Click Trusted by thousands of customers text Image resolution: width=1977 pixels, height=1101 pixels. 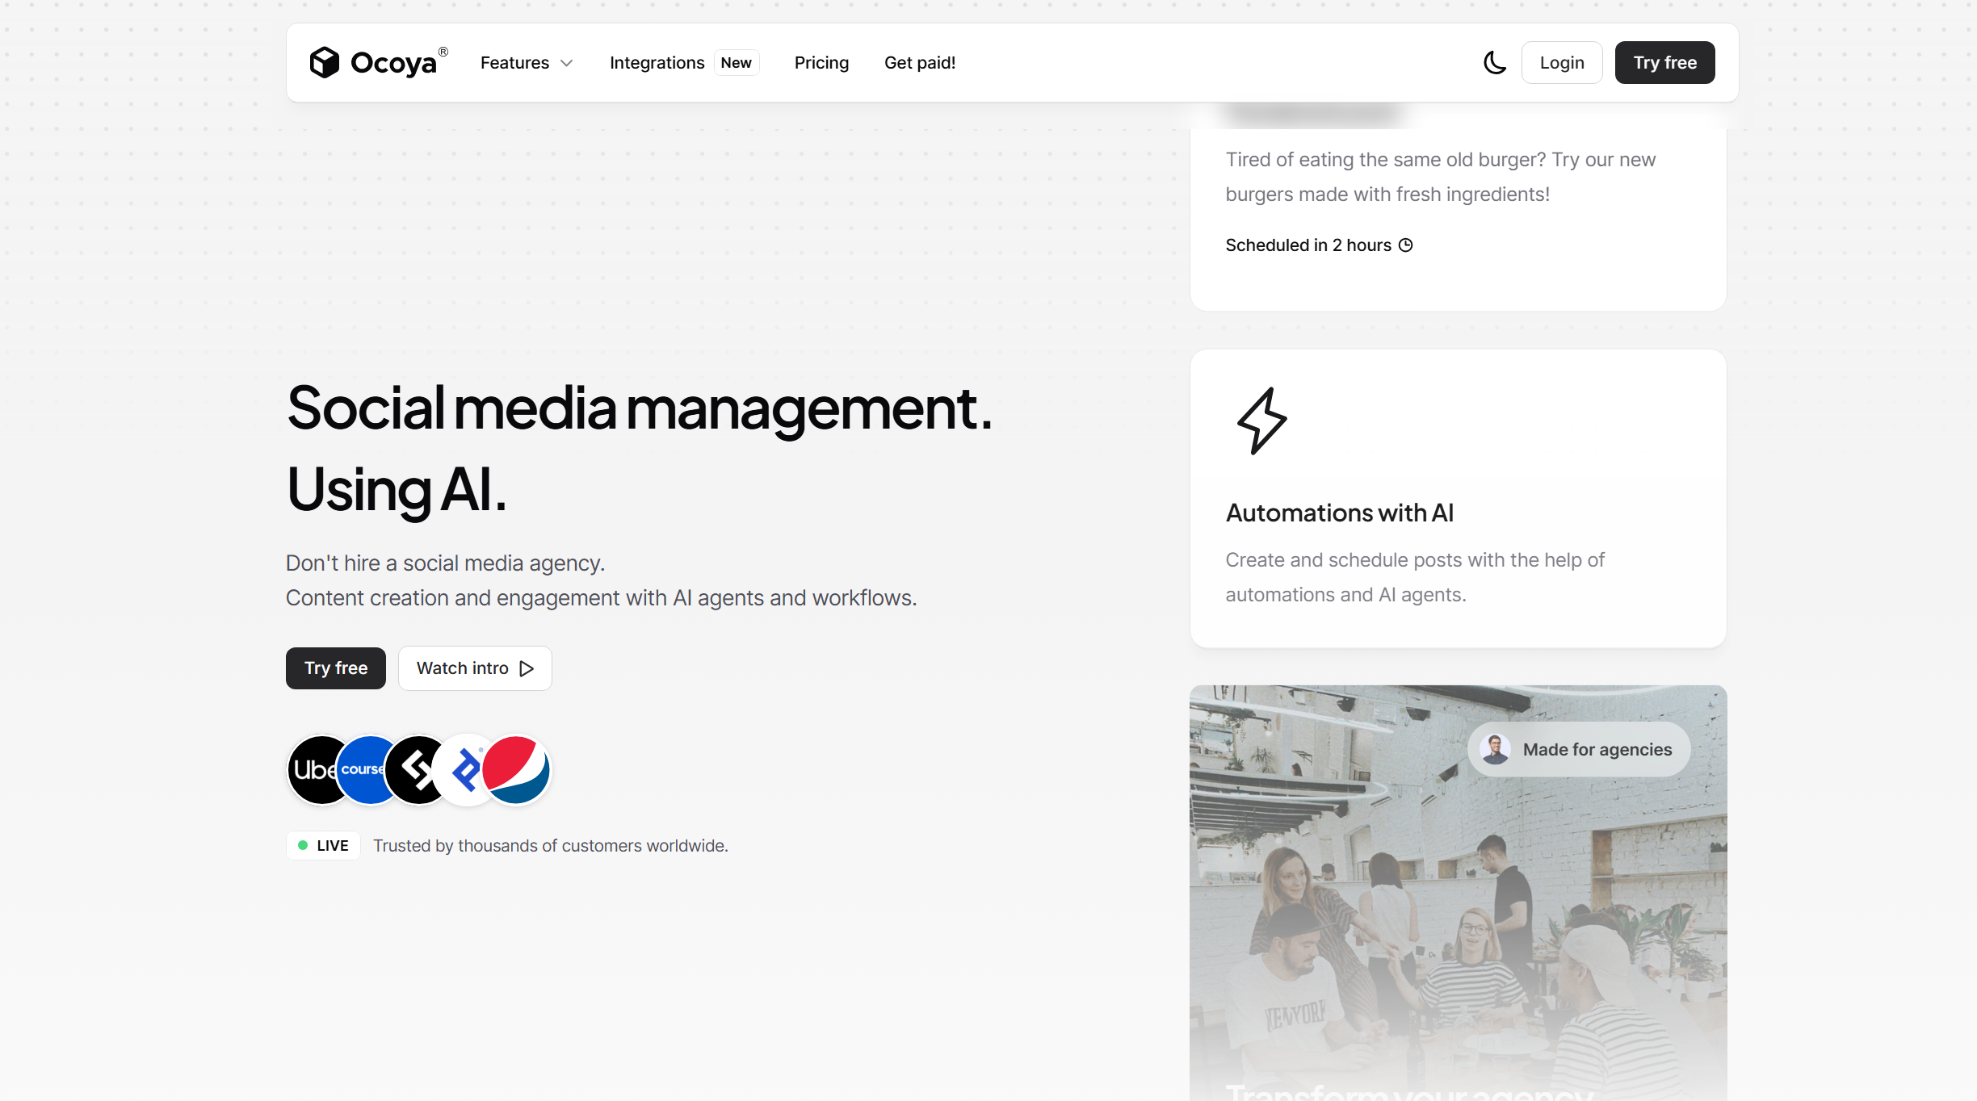tap(551, 845)
